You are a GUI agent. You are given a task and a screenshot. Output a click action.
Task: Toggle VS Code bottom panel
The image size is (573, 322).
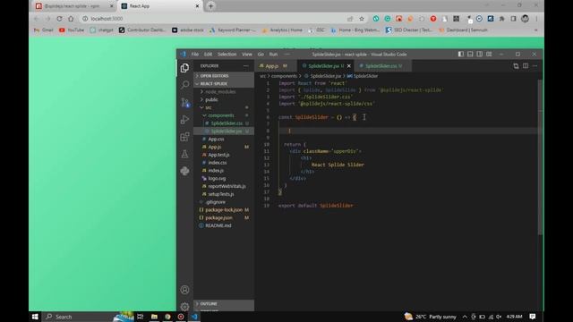(x=470, y=54)
